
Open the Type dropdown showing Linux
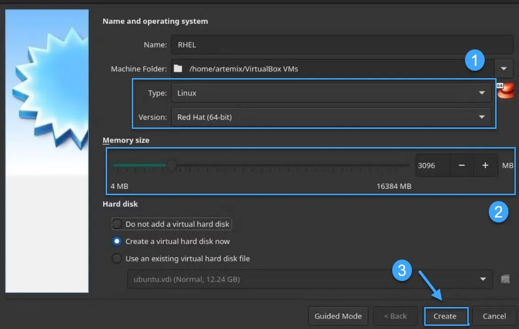331,93
